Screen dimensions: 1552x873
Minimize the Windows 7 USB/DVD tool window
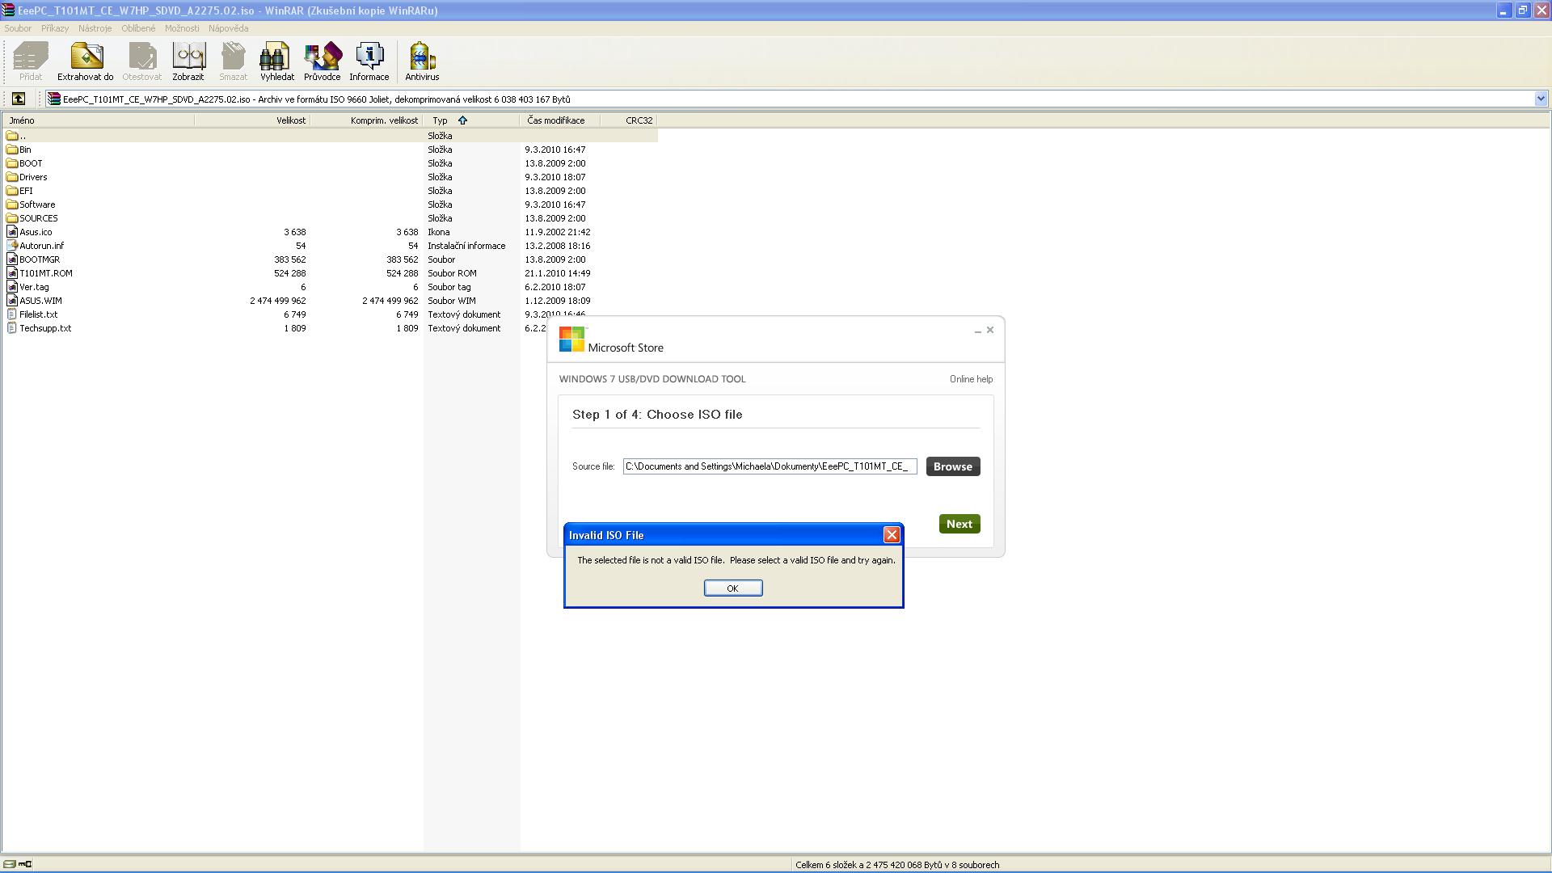pyautogui.click(x=977, y=331)
